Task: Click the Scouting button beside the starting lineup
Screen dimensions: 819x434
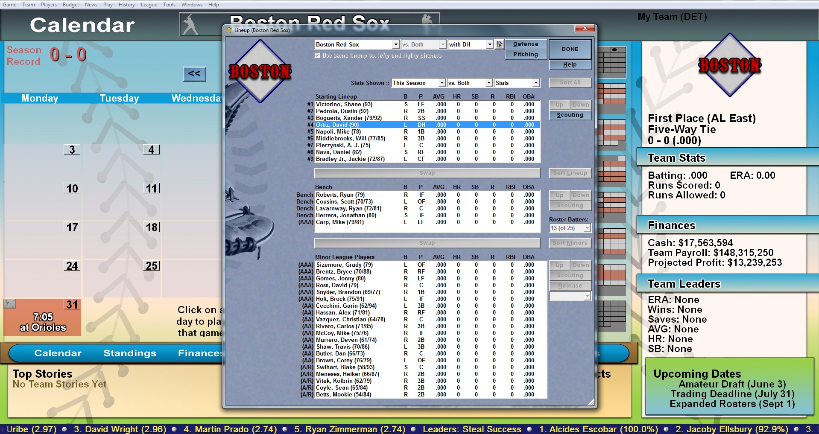Action: coord(570,114)
